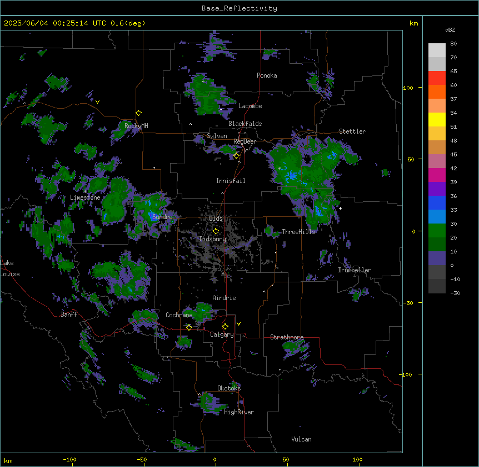Select the -50 tick on the vertical axis

[x=408, y=303]
